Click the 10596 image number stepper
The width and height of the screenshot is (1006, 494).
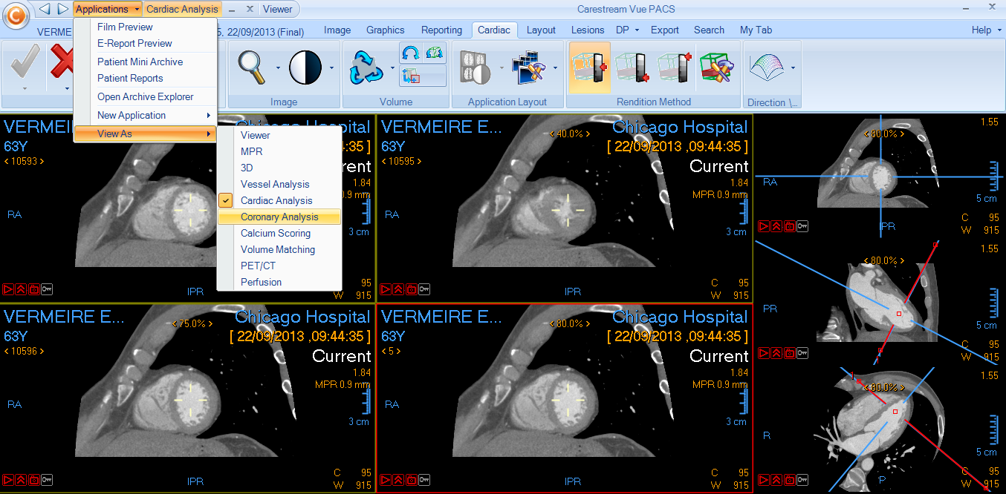[x=24, y=351]
